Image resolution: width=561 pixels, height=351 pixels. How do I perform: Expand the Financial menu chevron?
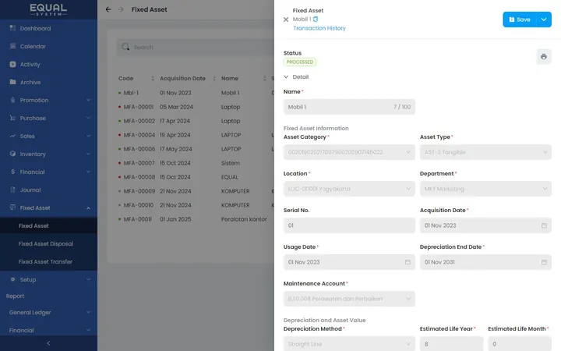(x=88, y=172)
